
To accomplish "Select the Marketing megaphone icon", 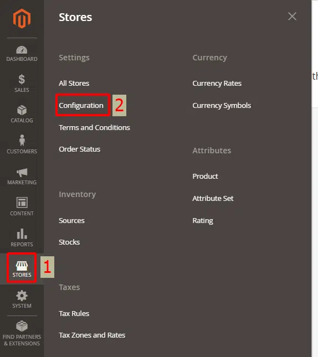I will 22,172.
